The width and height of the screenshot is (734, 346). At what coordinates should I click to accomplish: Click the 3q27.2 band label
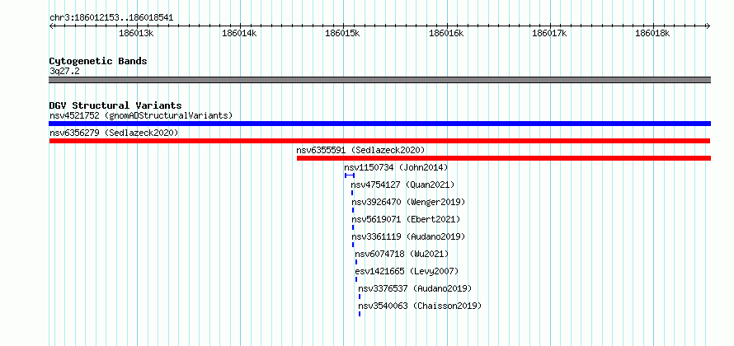click(64, 71)
